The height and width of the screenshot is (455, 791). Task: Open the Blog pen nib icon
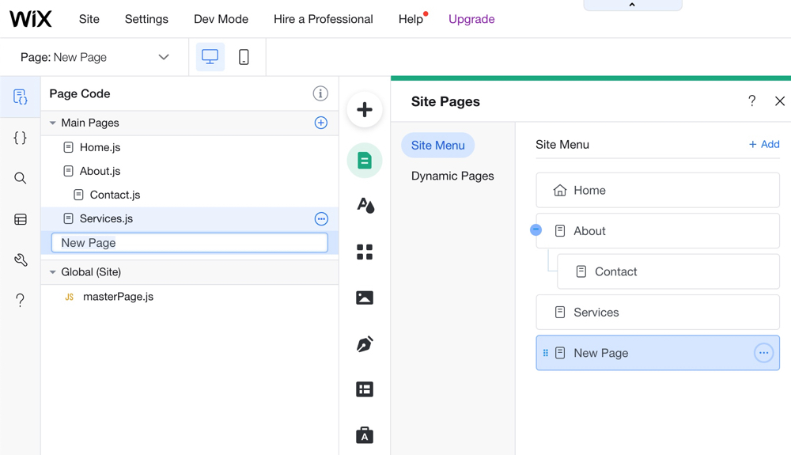tap(365, 343)
